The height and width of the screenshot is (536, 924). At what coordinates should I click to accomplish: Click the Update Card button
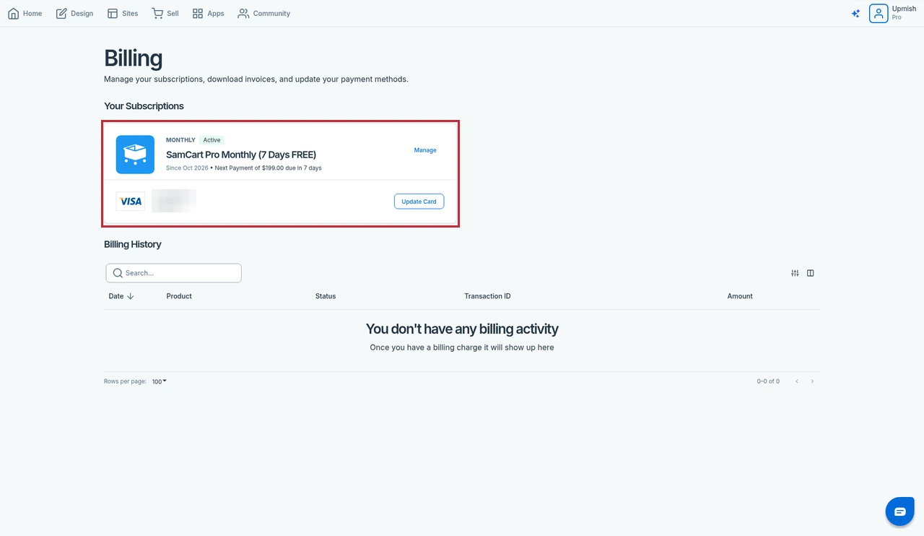pyautogui.click(x=419, y=202)
